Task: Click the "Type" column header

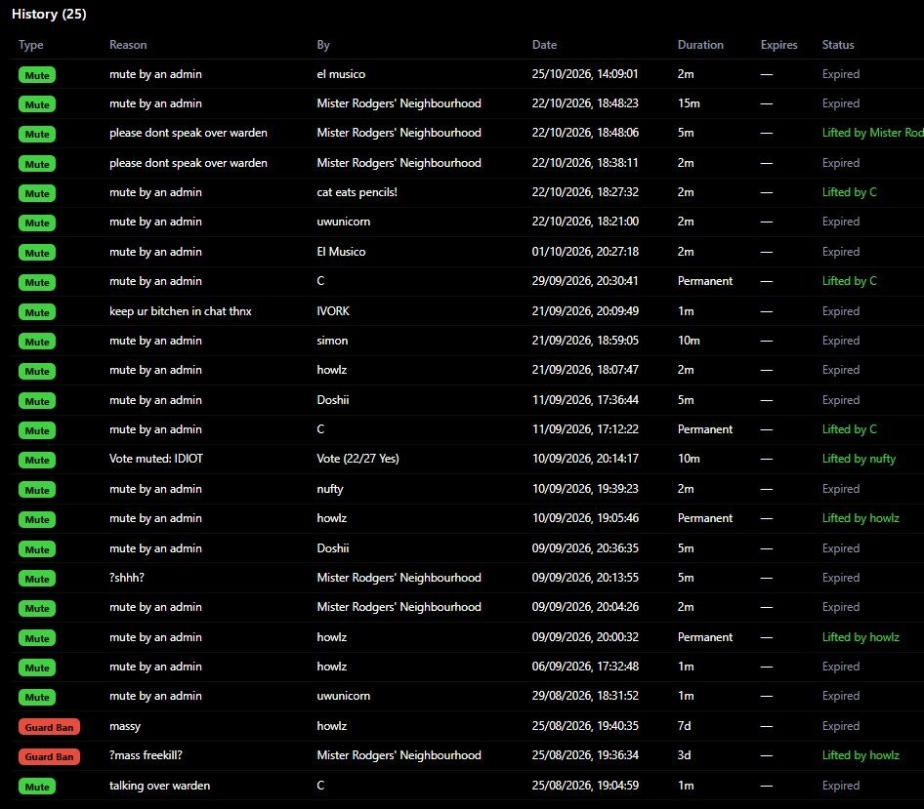Action: 30,45
